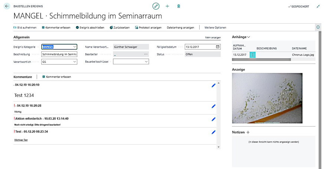Click the Bearbeiter ellipsis lookup button
This screenshot has height=169, width=334.
pyautogui.click(x=146, y=54)
